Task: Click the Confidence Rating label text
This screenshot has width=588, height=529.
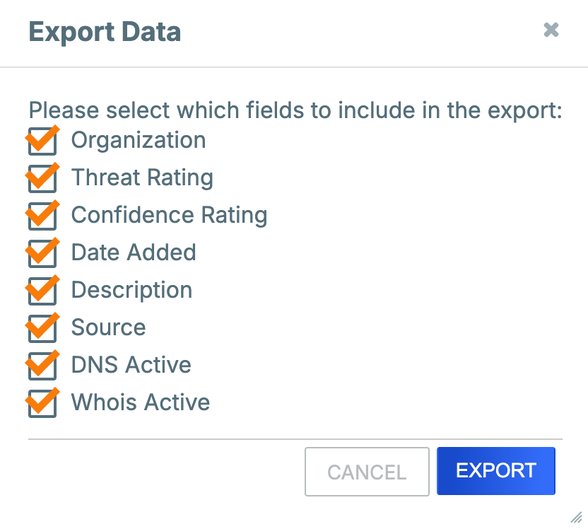Action: (x=169, y=216)
